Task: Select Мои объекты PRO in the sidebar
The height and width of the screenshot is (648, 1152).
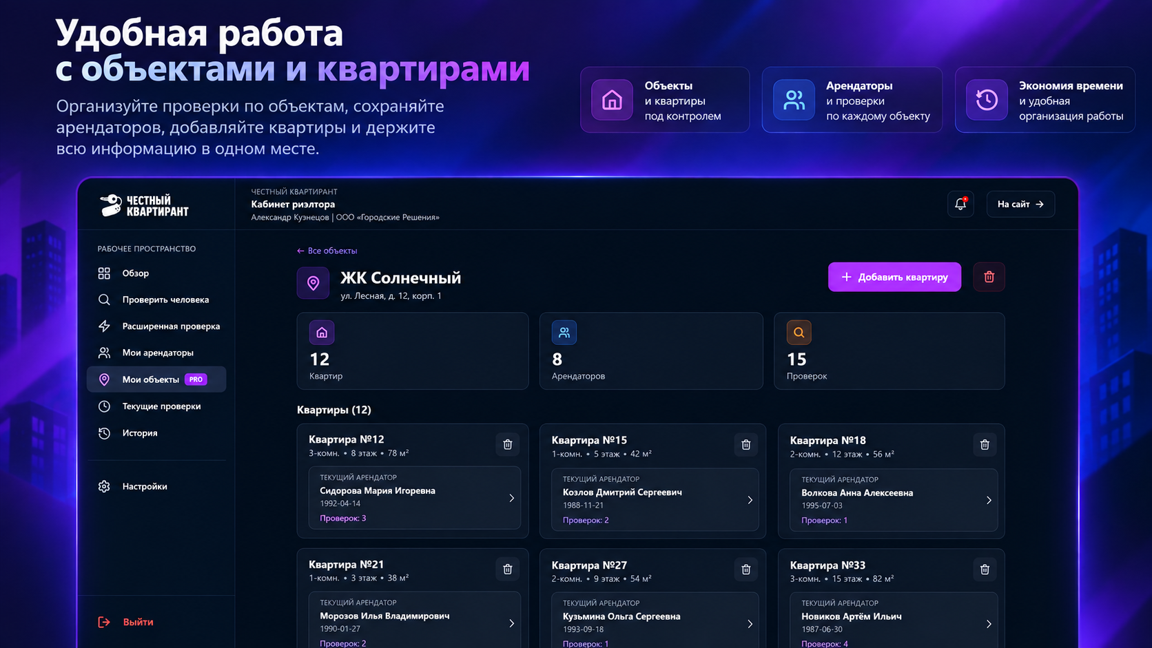Action: 156,379
